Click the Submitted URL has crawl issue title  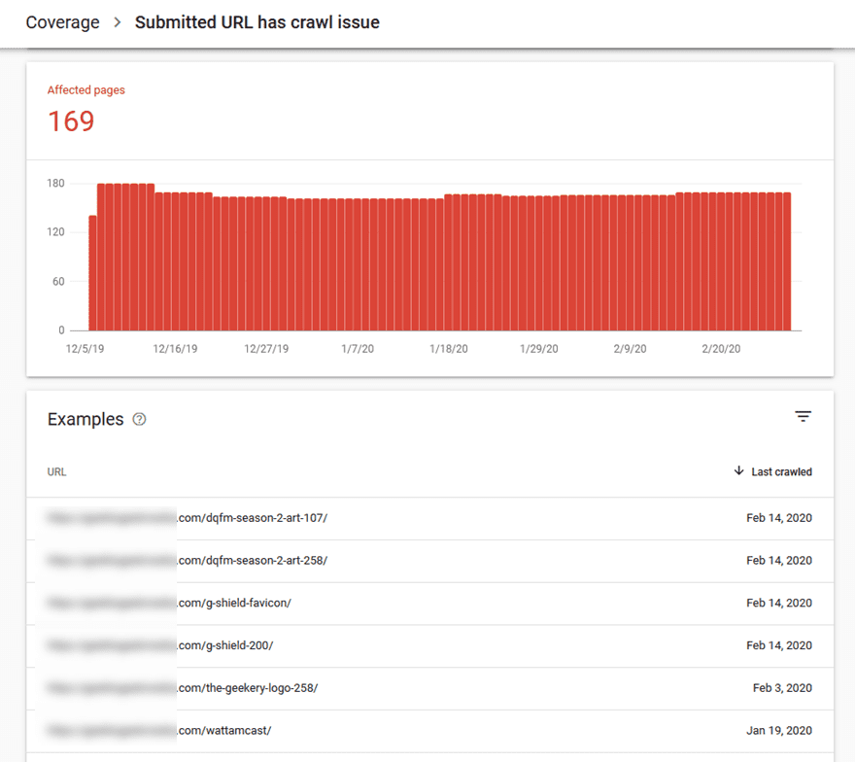pyautogui.click(x=256, y=22)
